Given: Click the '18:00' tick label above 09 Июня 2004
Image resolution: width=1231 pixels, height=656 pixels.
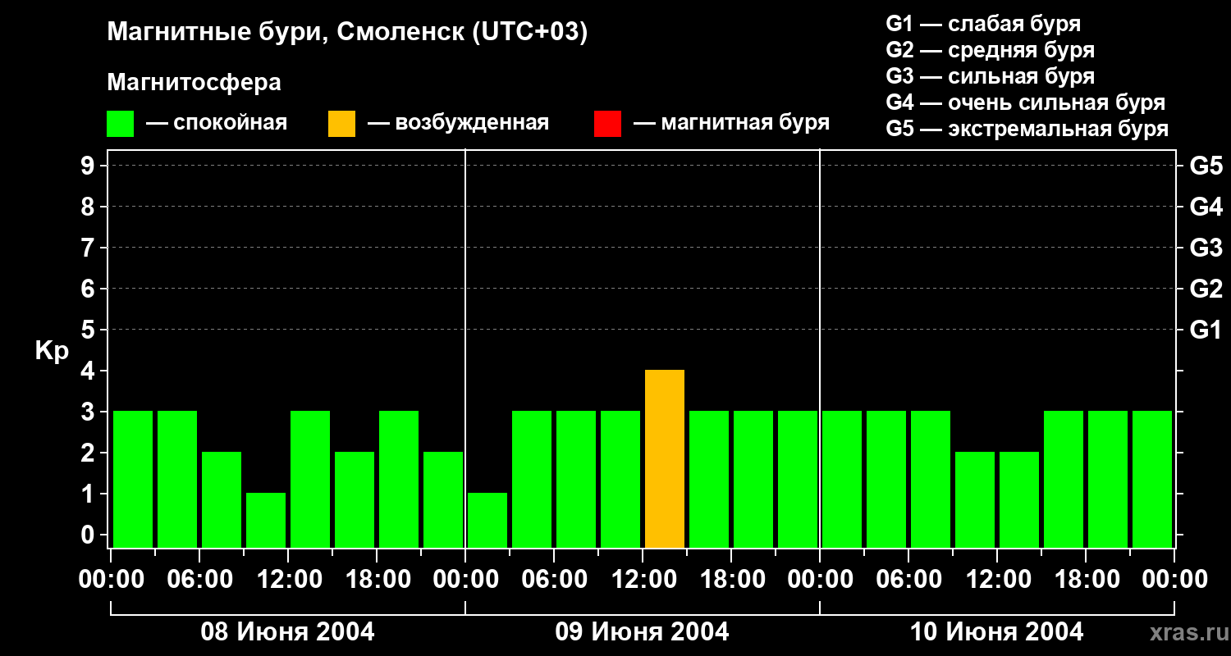Looking at the screenshot, I should pos(731,580).
